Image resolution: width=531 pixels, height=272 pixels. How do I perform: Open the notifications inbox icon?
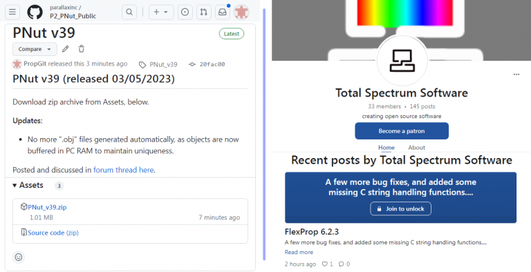[223, 12]
